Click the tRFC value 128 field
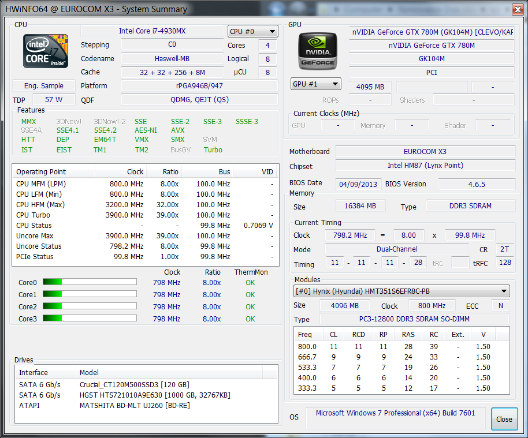 point(505,263)
